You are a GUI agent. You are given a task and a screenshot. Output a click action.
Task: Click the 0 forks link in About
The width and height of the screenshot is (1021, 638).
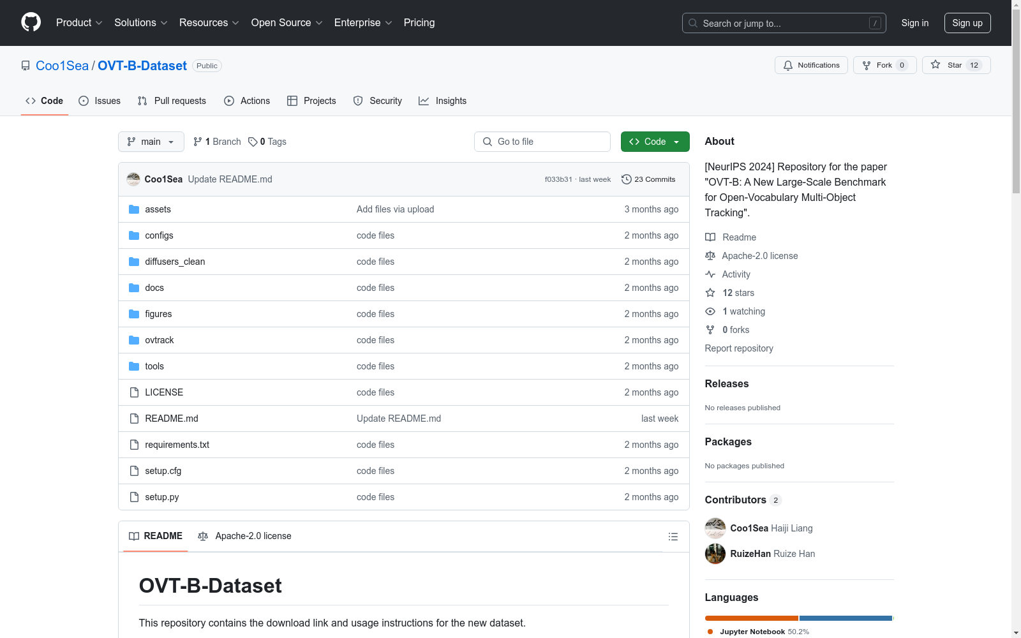(x=736, y=330)
